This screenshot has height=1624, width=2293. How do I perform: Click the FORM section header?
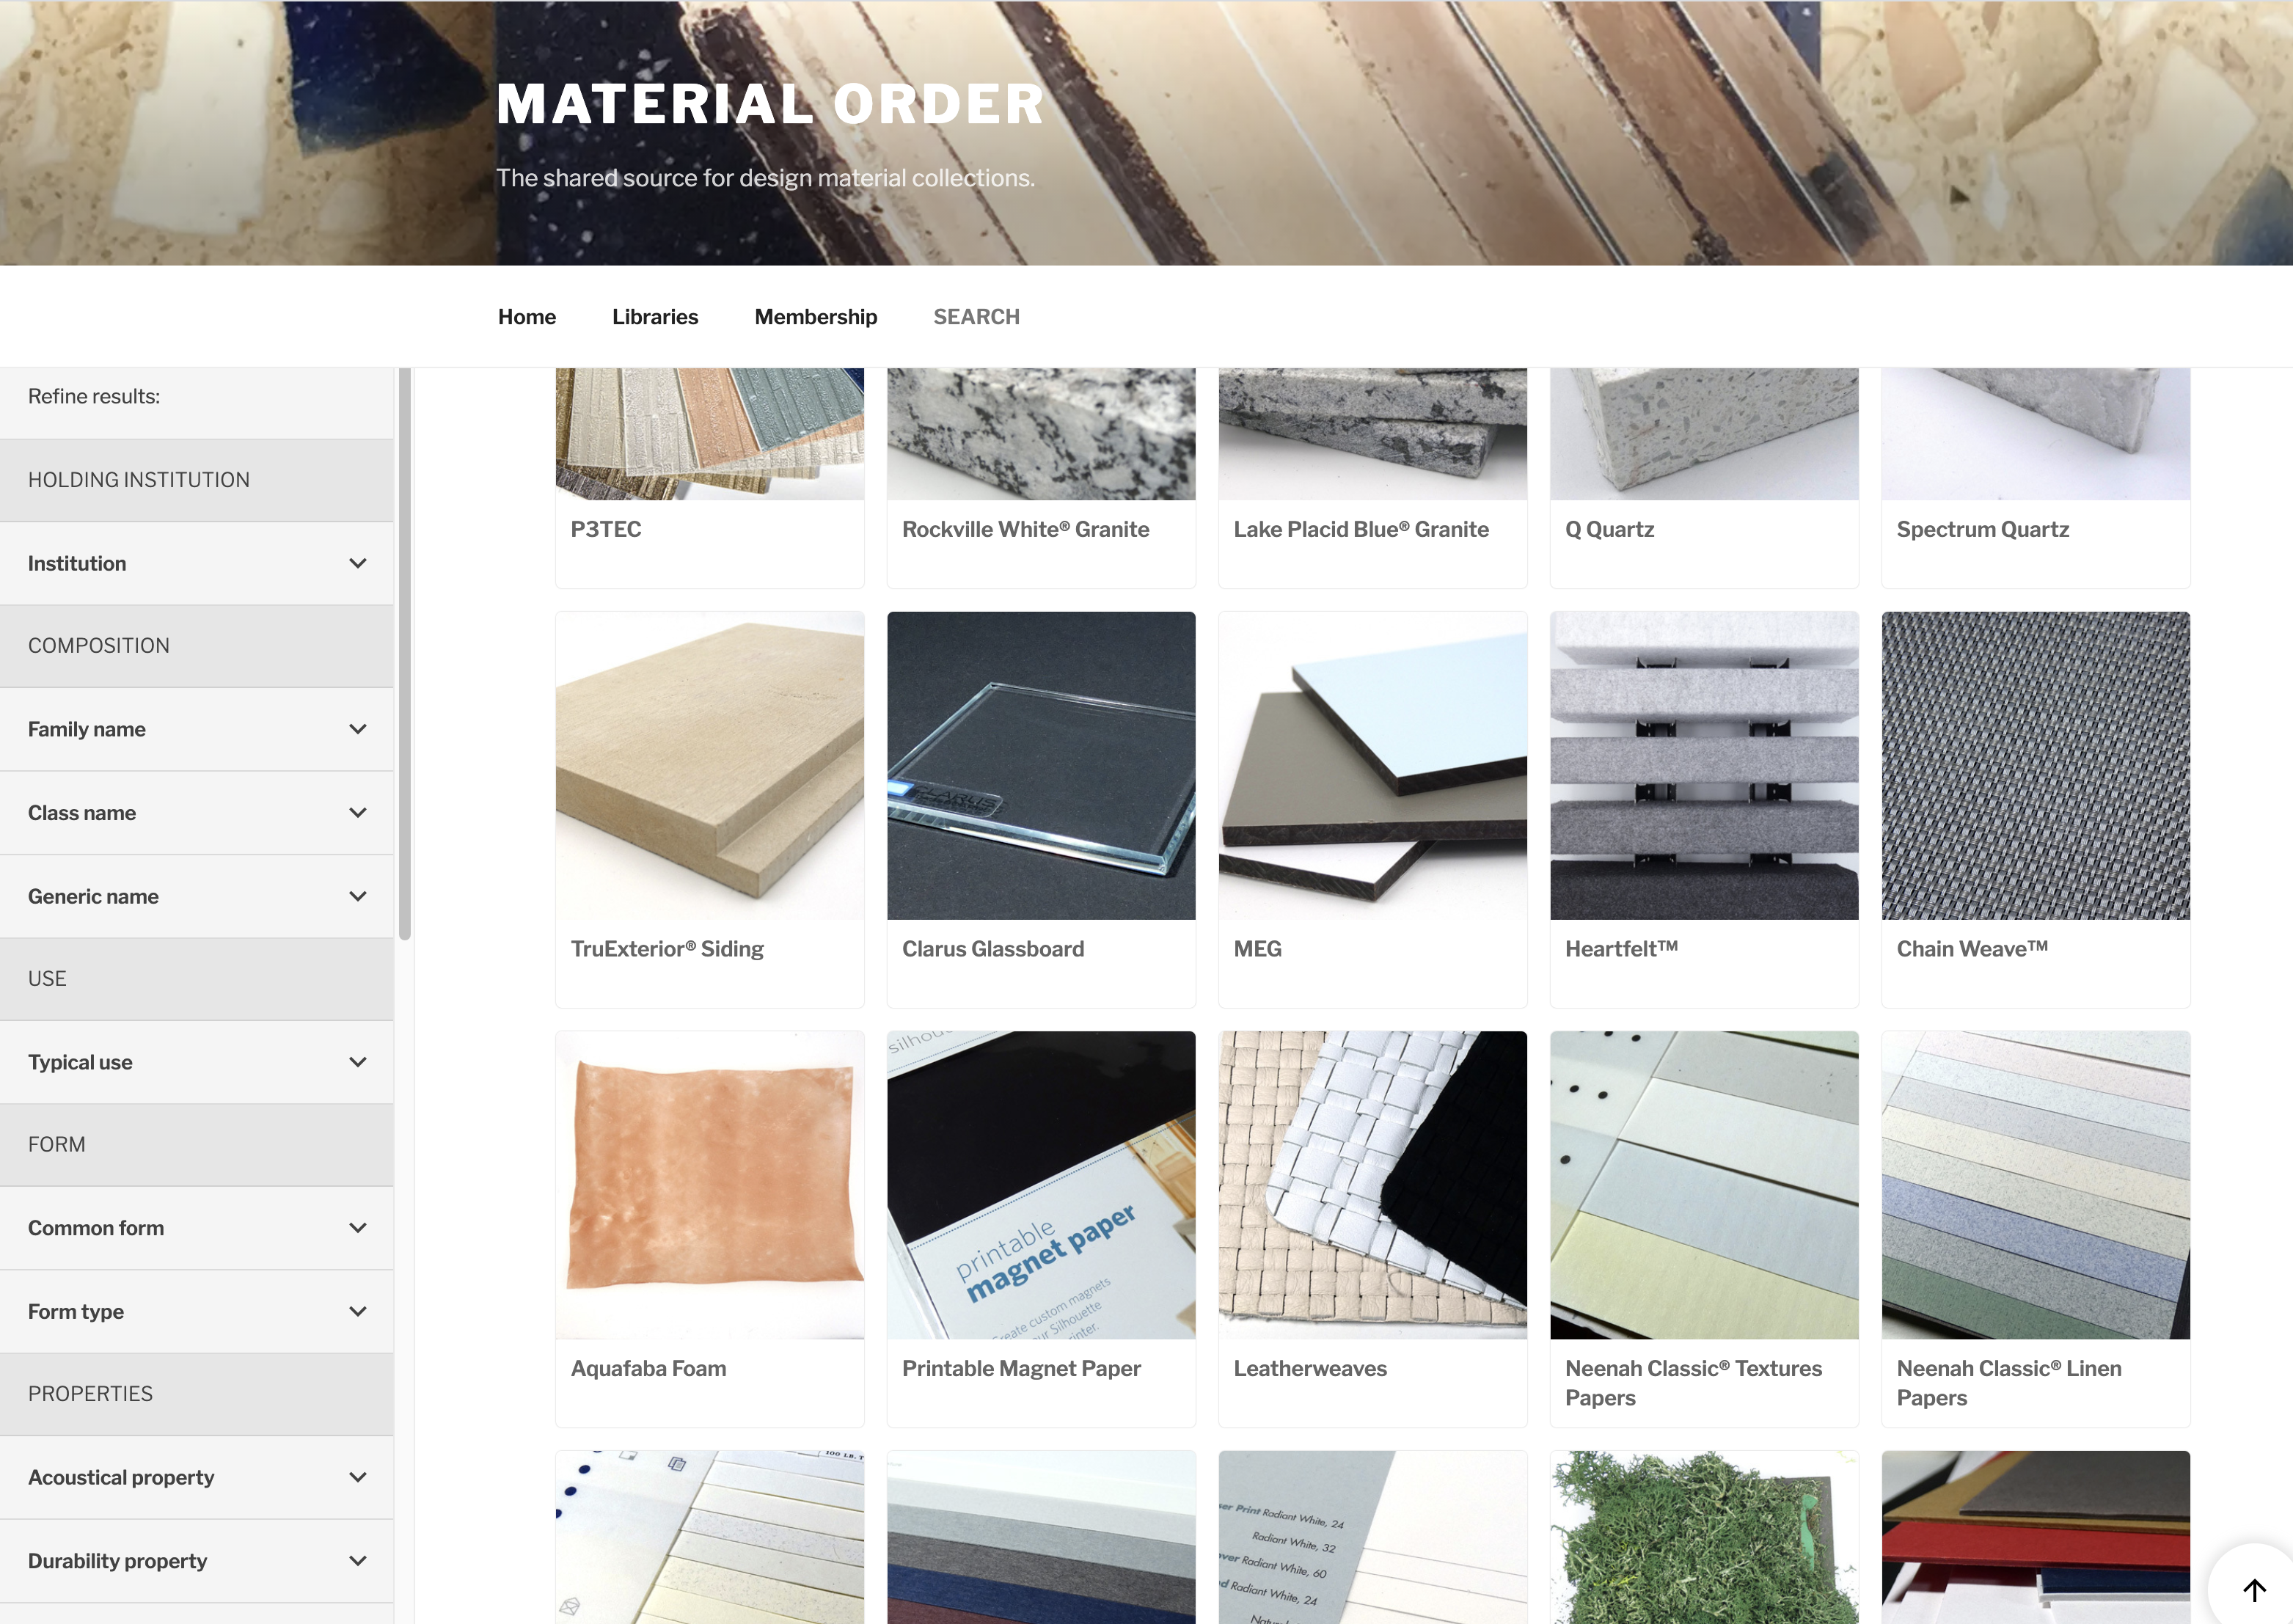pyautogui.click(x=197, y=1145)
